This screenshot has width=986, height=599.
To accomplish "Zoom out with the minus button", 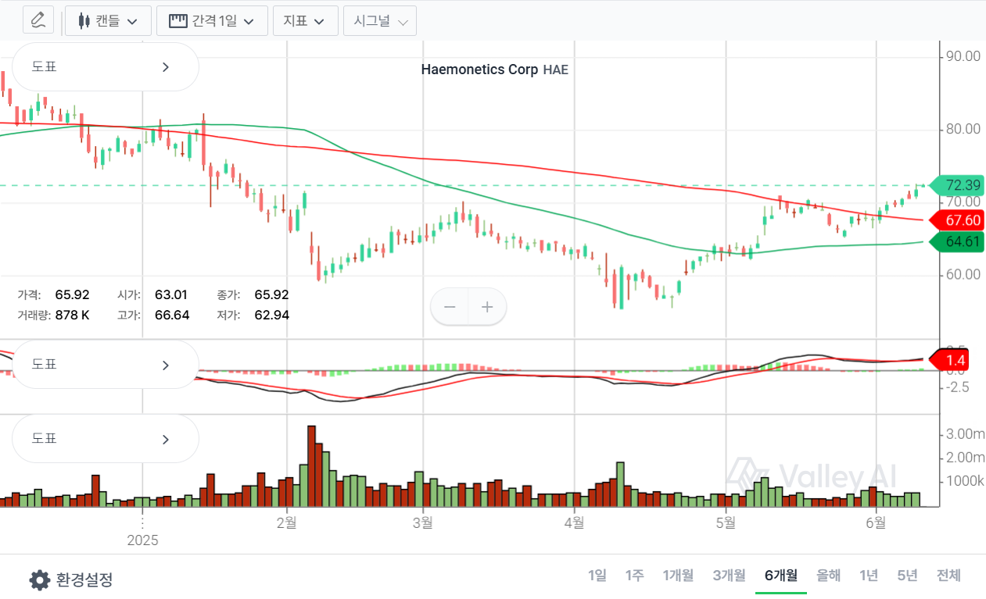I will (450, 307).
